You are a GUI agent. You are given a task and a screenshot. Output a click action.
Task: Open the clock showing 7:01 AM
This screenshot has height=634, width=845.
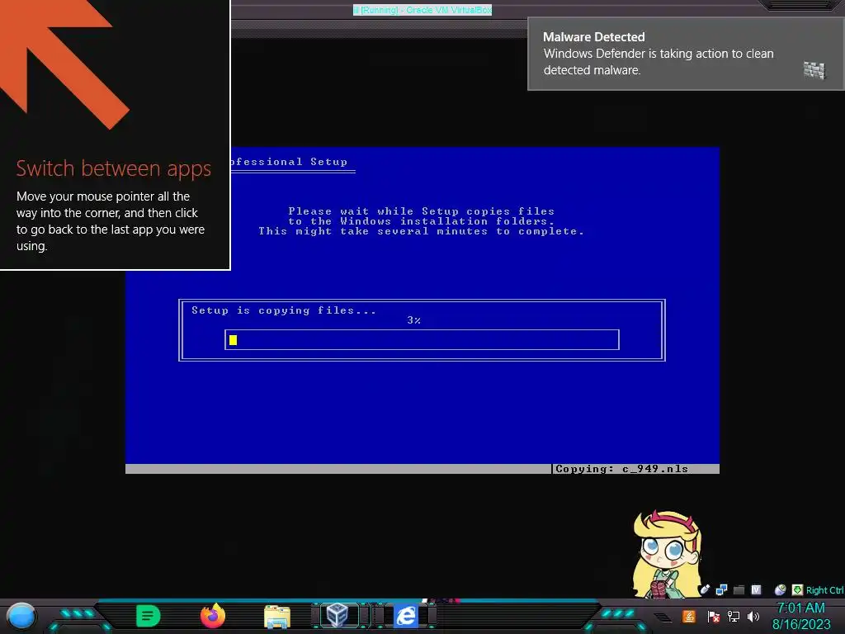(x=801, y=616)
